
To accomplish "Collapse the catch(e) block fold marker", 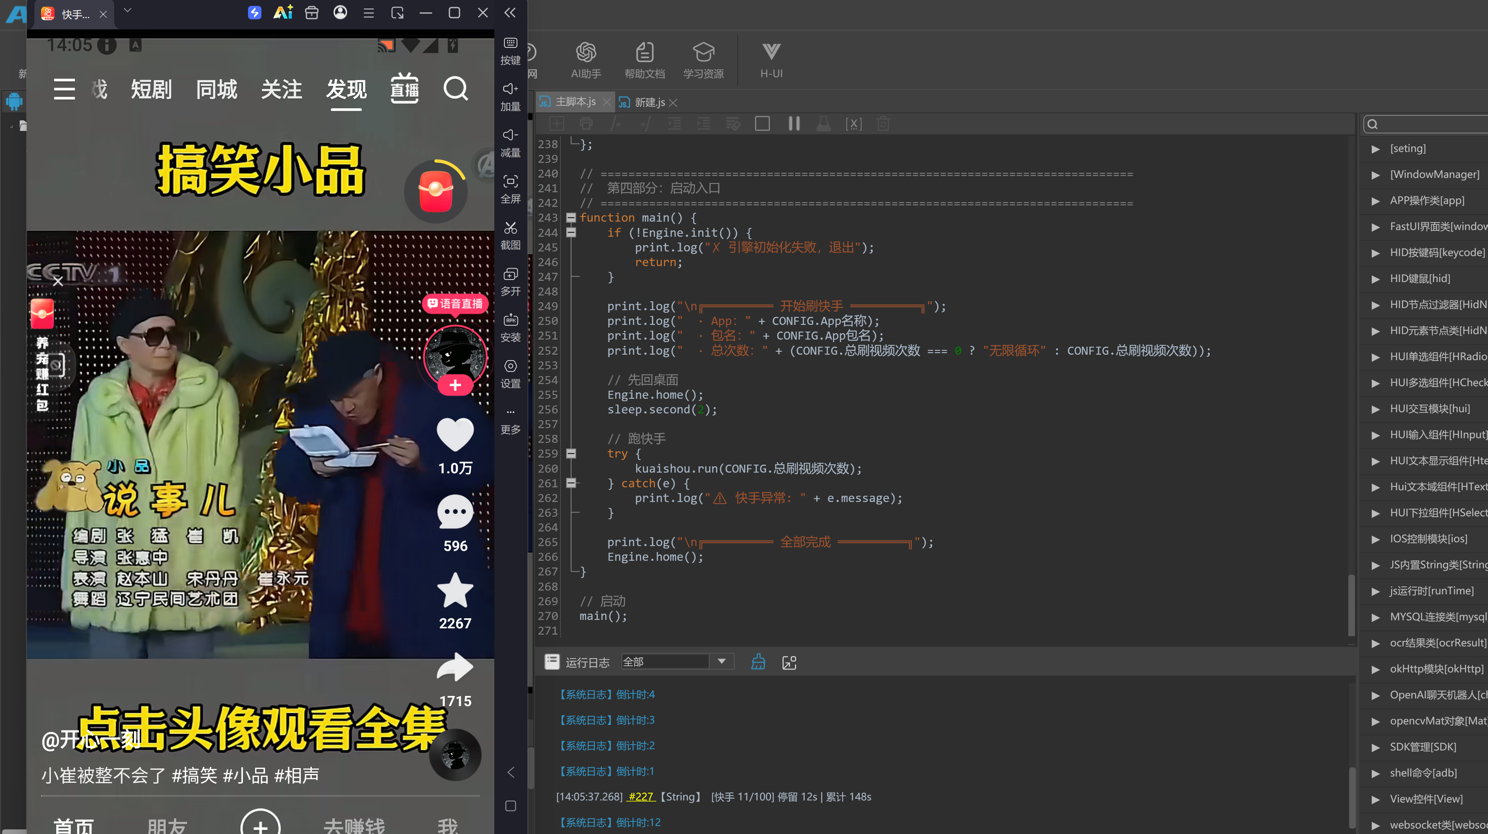I will click(x=571, y=483).
